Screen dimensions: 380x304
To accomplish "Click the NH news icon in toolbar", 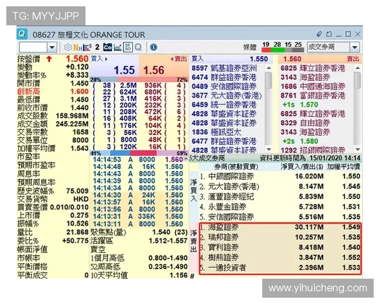I will click(77, 47).
